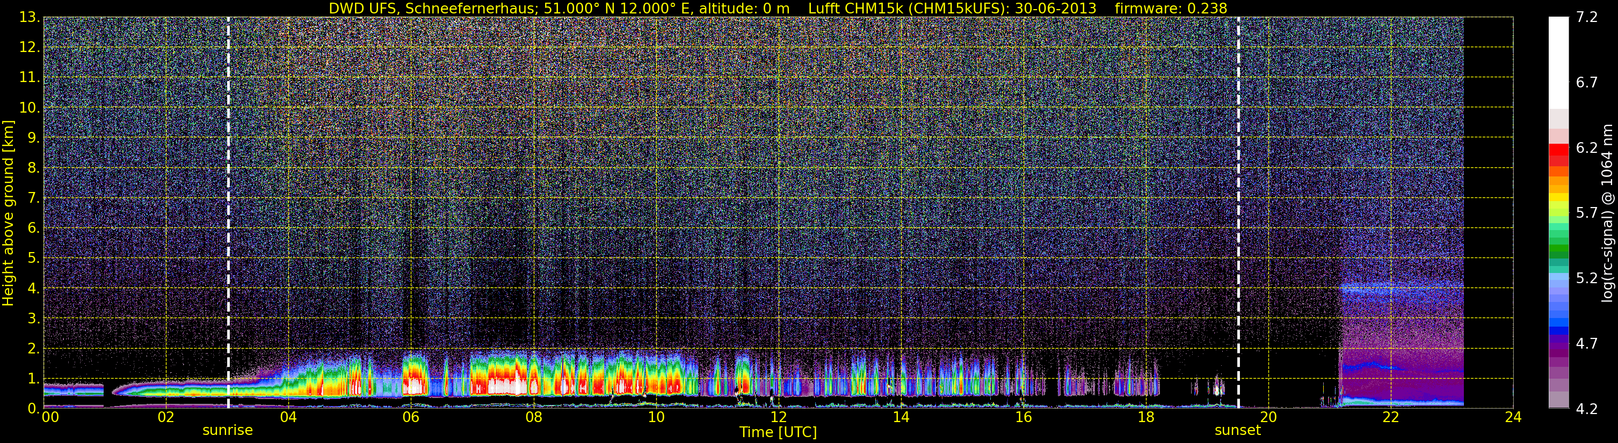The width and height of the screenshot is (1618, 443).
Task: Click the colorbar value '5.7'
Action: tap(1587, 213)
